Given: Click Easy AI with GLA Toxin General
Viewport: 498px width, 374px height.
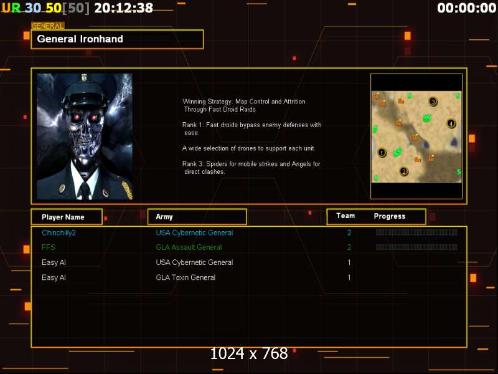Looking at the screenshot, I should (x=54, y=277).
